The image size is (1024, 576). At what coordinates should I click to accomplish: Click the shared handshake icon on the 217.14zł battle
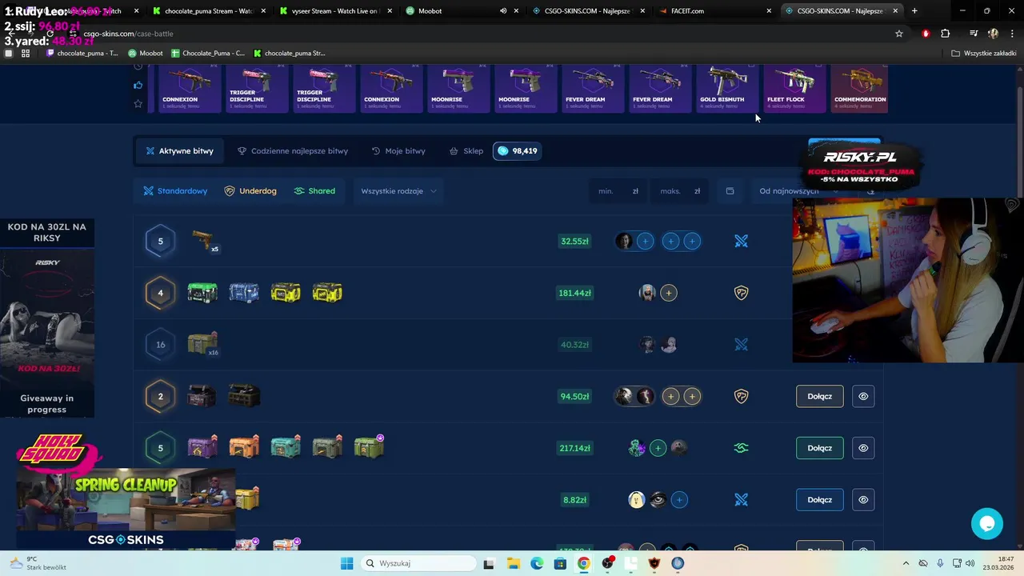[x=741, y=448]
